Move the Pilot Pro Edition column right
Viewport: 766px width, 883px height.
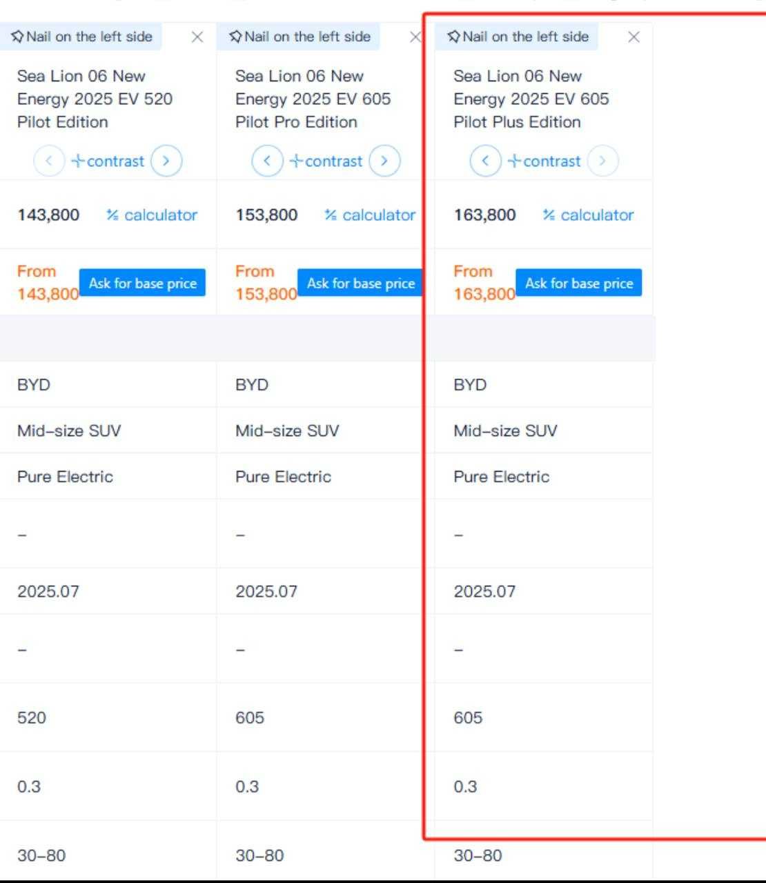click(384, 161)
